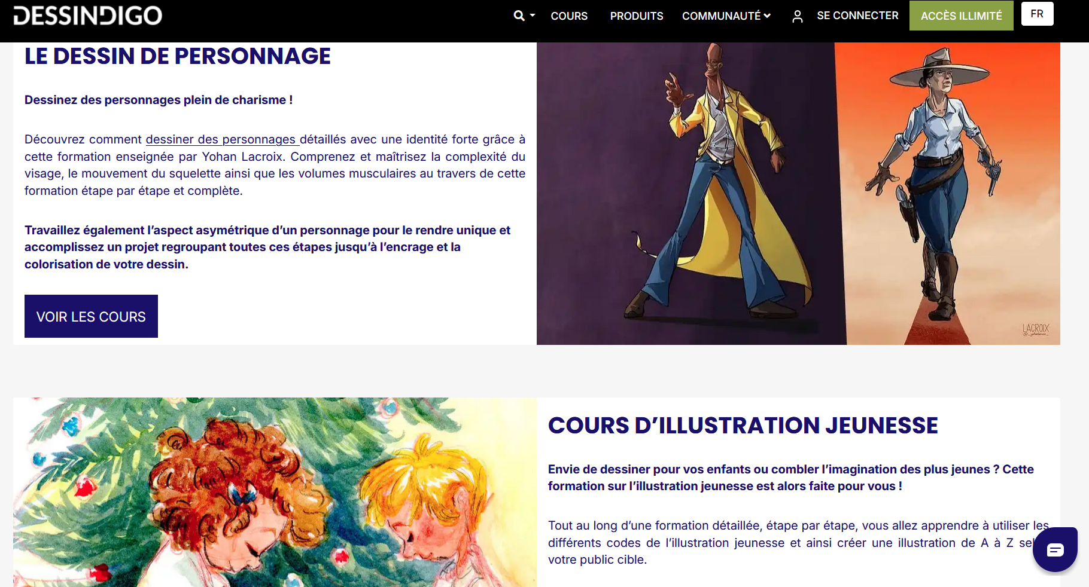Screen dimensions: 1089x587
Task: Click the user account icon
Action: point(798,16)
